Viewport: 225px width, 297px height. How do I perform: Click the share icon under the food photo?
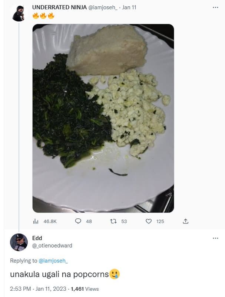pos(186,221)
